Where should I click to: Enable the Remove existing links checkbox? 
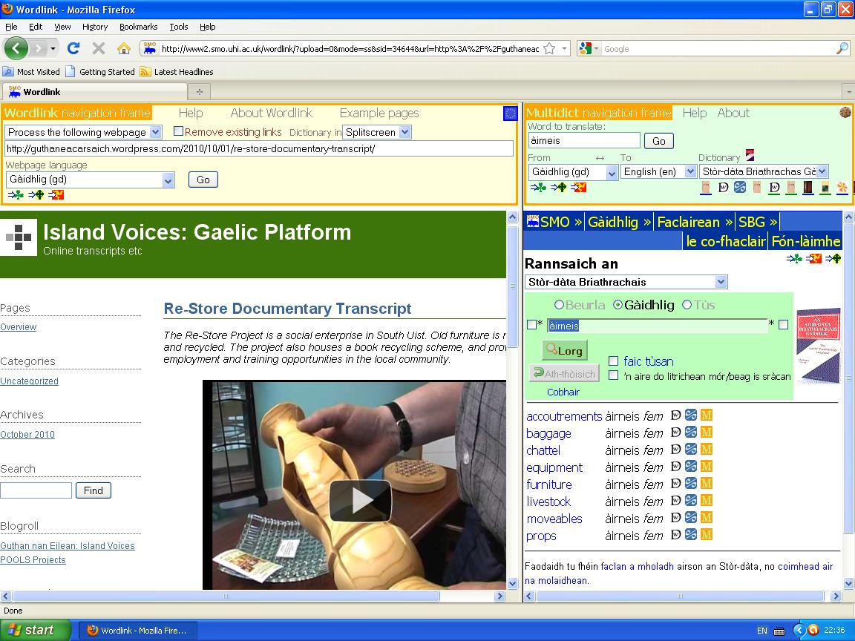(178, 131)
